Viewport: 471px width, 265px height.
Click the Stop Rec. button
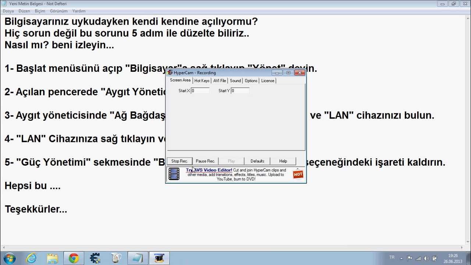point(180,161)
